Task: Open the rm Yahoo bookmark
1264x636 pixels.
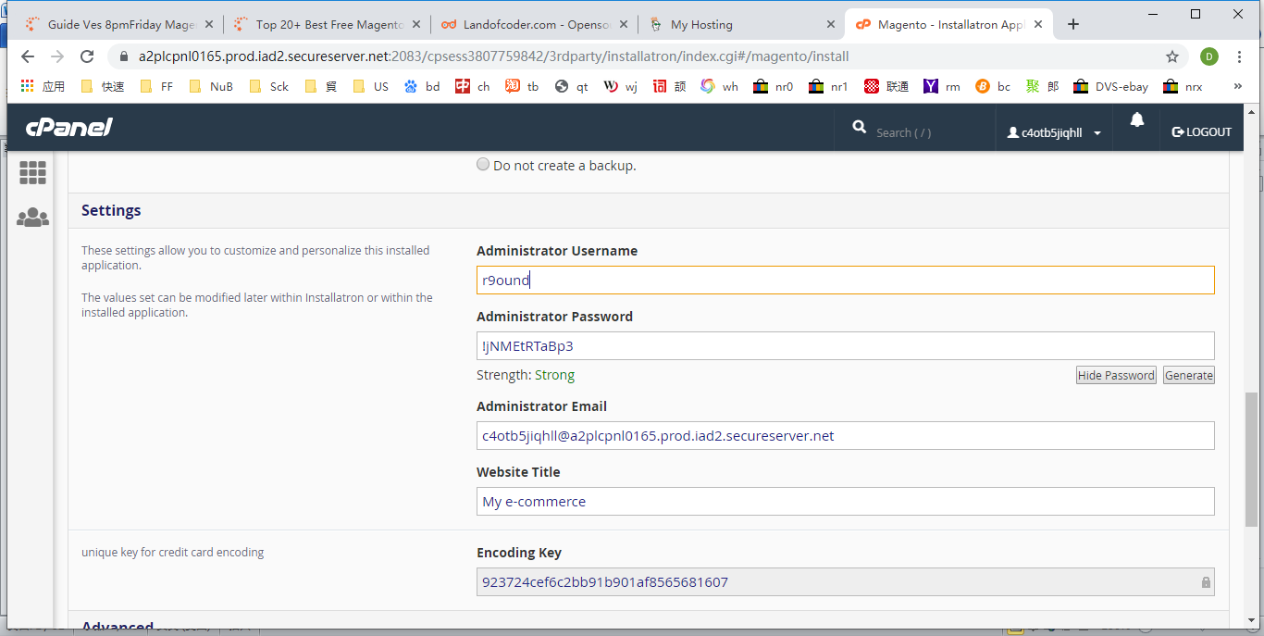Action: click(942, 86)
